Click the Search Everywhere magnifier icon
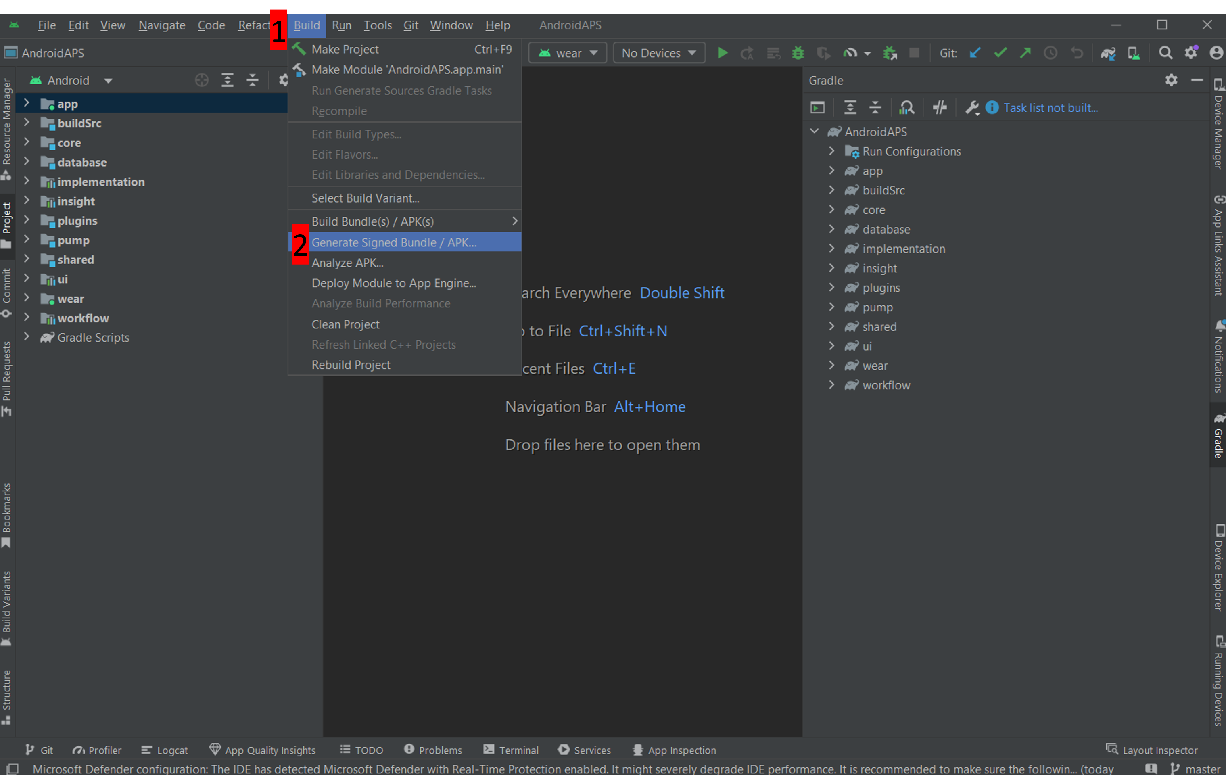 (x=1165, y=53)
